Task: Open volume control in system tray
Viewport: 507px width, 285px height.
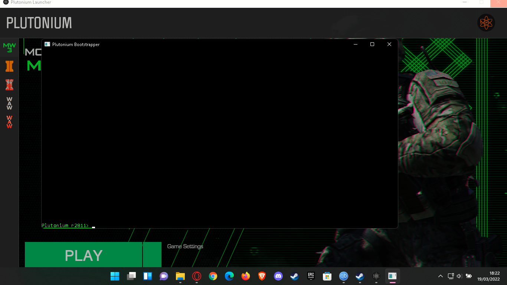Action: coord(459,276)
